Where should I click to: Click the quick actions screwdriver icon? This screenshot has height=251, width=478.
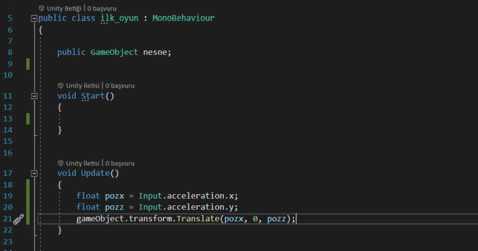(18, 220)
